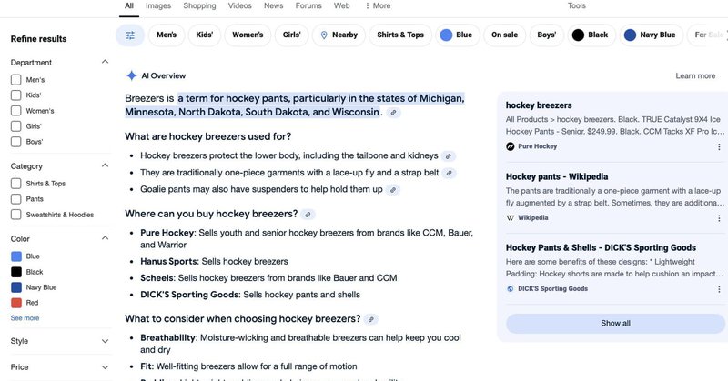Open Hockey Pants & Shells DICK'S result
Image resolution: width=728 pixels, height=381 pixels.
tap(601, 248)
